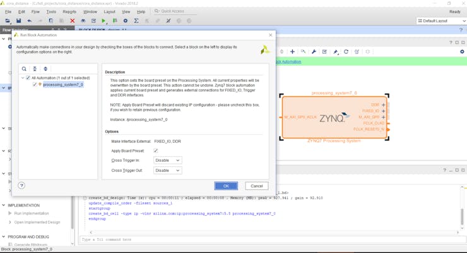Open main toolbar Settings gear icon
The width and height of the screenshot is (467, 253).
pos(126,21)
